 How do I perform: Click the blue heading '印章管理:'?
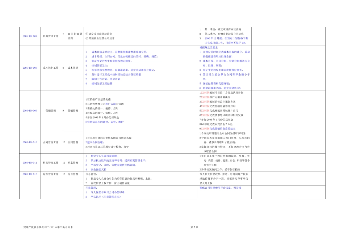tap(91, 188)
